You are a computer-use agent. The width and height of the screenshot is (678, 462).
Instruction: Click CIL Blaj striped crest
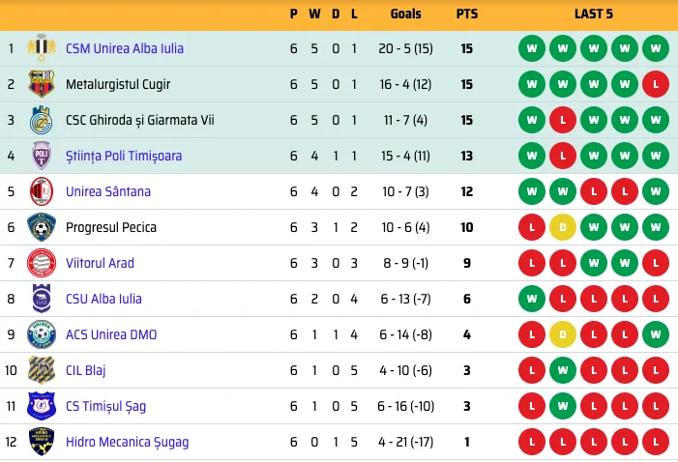[42, 370]
